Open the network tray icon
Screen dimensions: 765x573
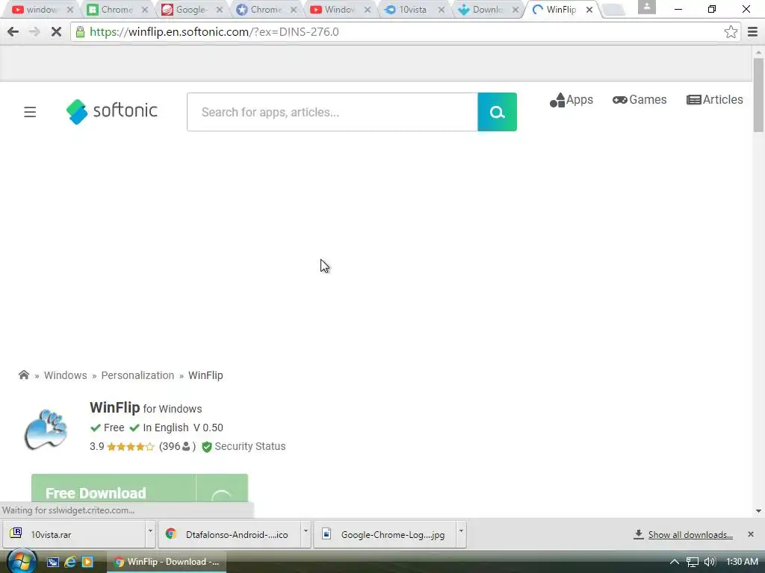[x=693, y=562]
